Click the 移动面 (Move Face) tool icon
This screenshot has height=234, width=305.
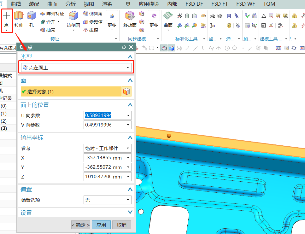[130, 16]
